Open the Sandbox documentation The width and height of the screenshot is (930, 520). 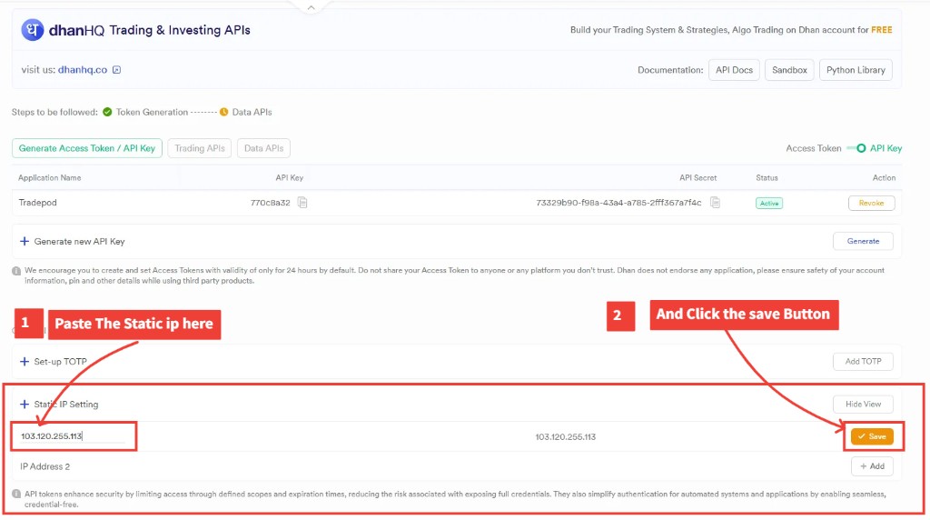tap(789, 70)
